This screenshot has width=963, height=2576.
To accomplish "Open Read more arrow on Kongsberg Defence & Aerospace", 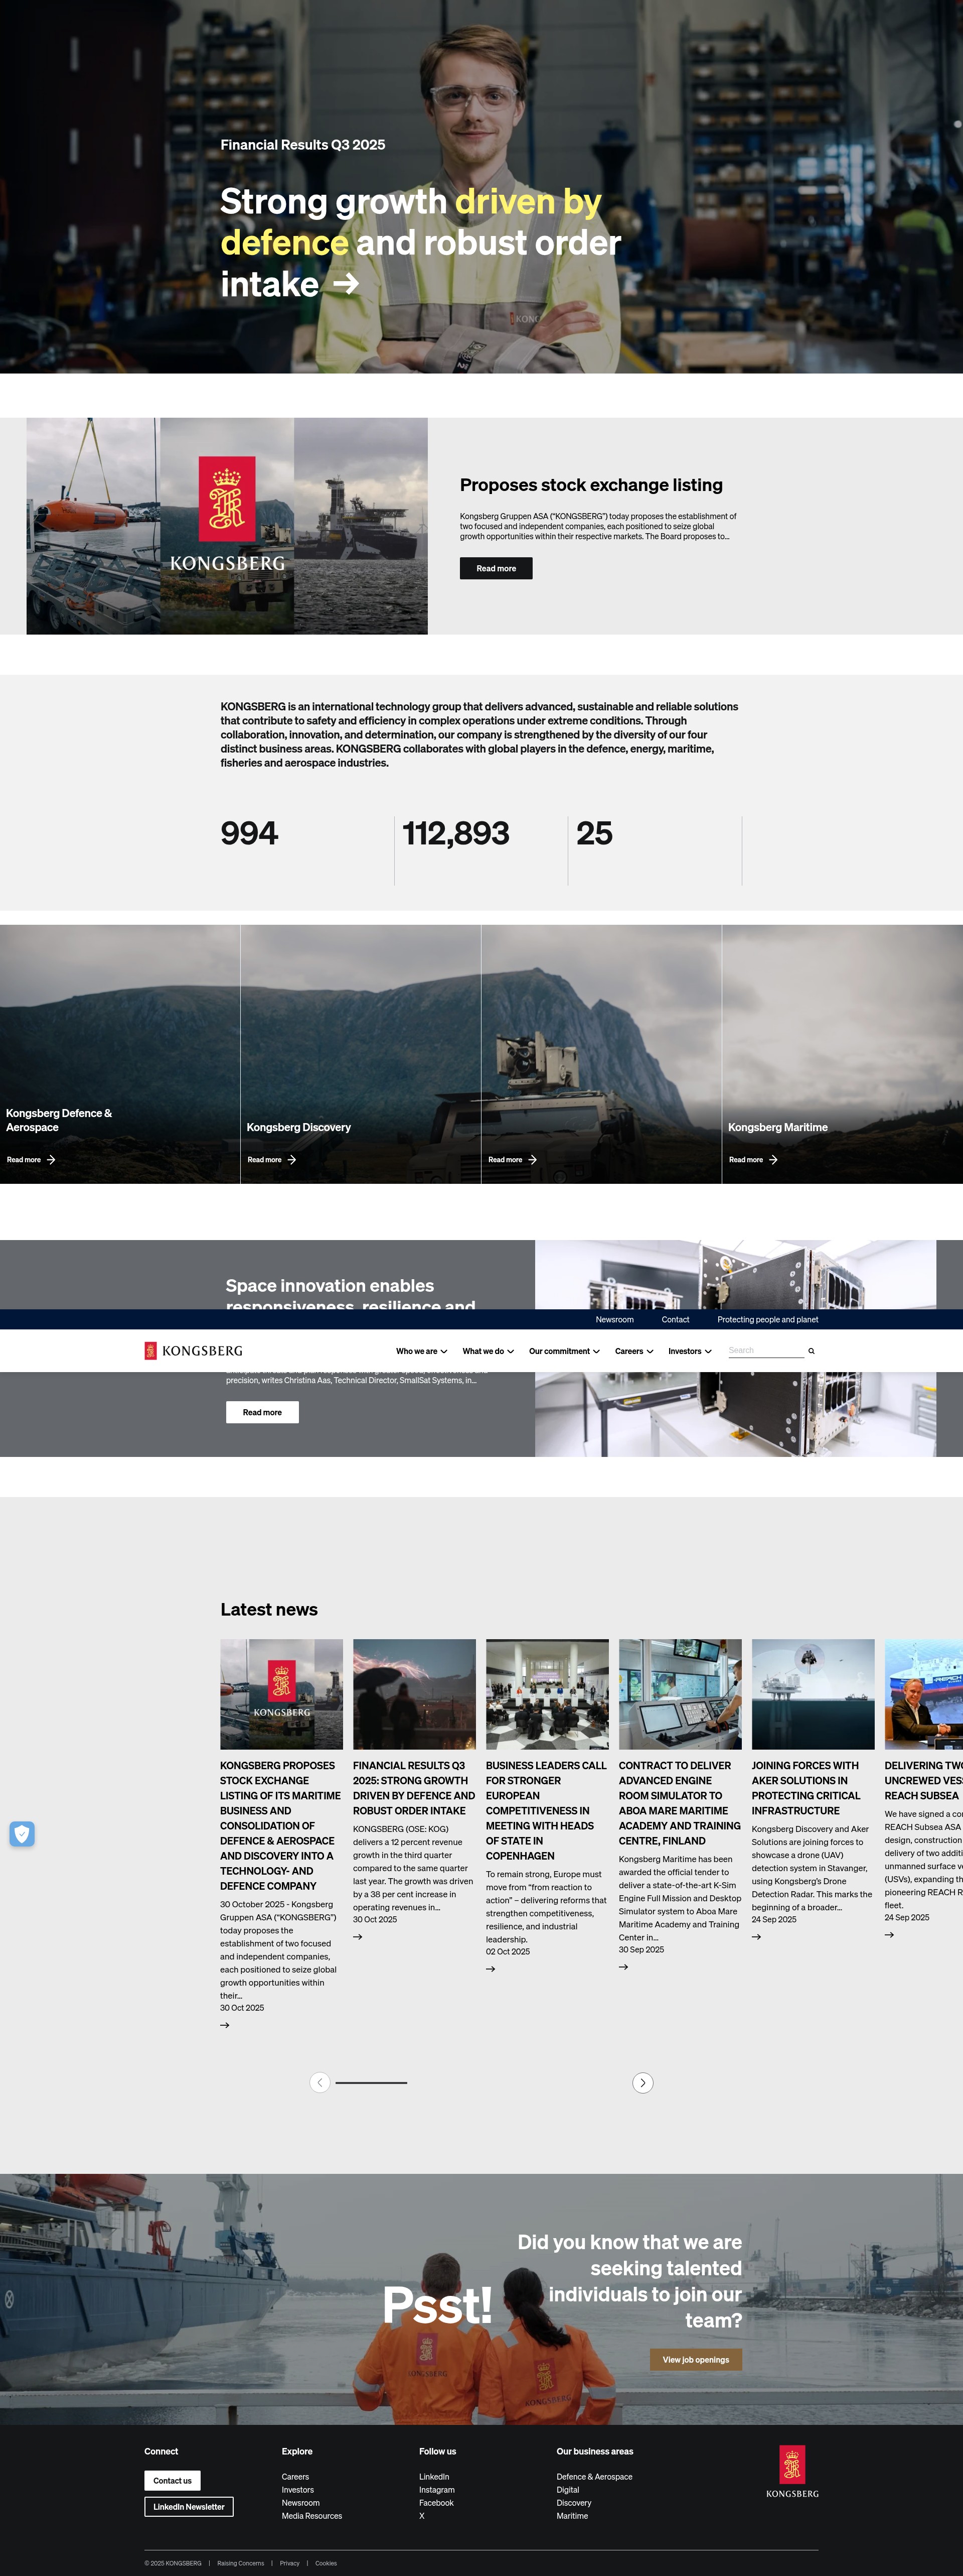I will (x=31, y=1160).
